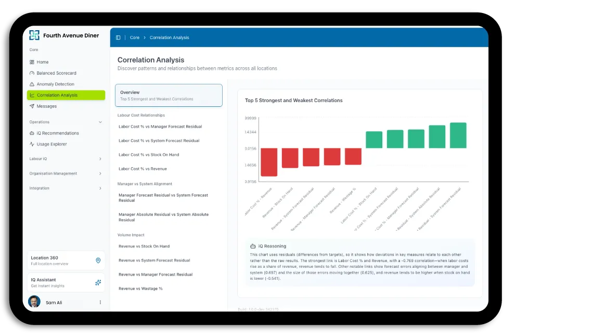605x335 pixels.
Task: Select the Correlation Analysis menu item
Action: coord(66,95)
